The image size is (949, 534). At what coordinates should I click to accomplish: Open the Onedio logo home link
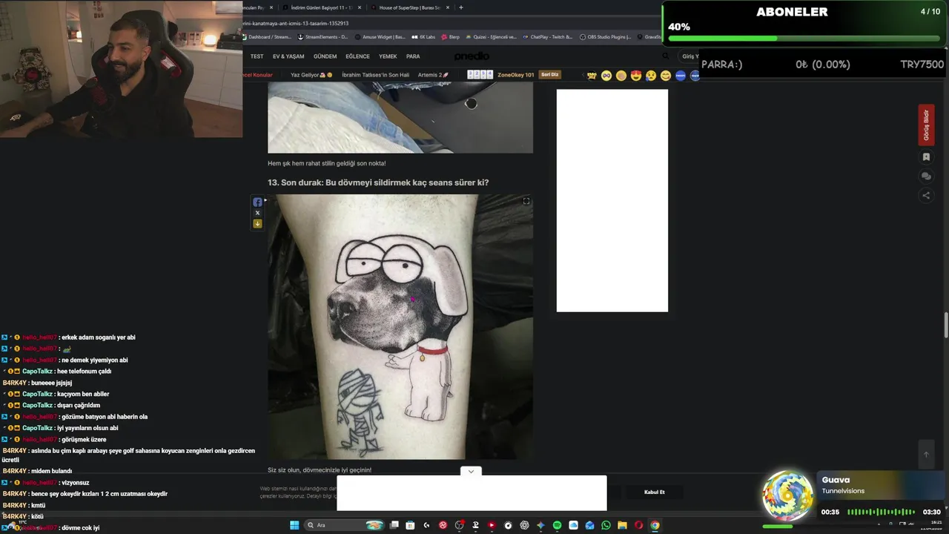(x=472, y=56)
